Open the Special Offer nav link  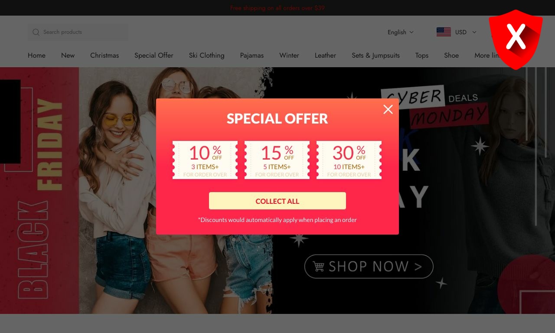[154, 55]
